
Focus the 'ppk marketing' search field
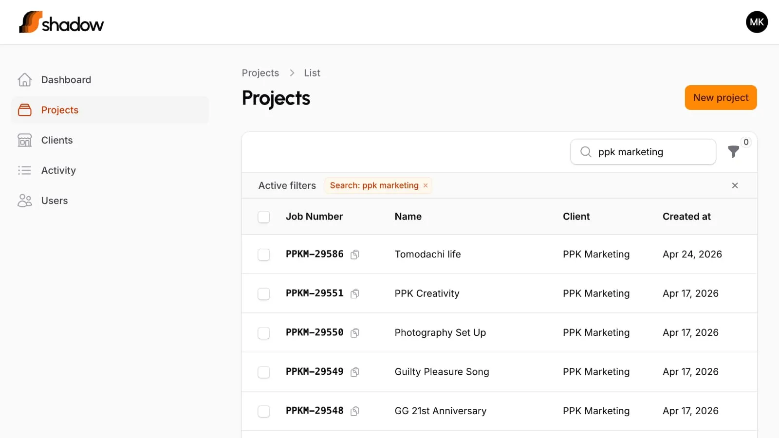[643, 152]
